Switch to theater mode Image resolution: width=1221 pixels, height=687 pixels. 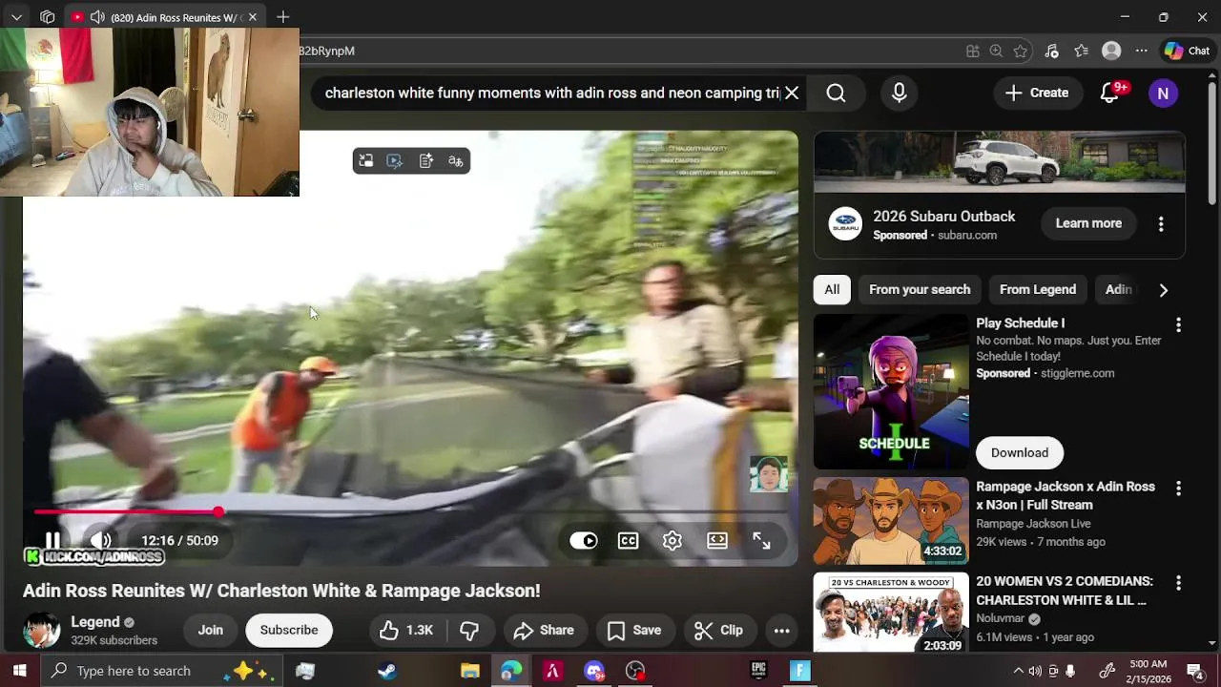717,541
